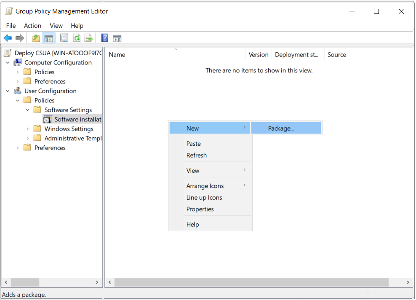Select Package... in the New submenu
Screen dimensions: 416x300
(x=281, y=129)
